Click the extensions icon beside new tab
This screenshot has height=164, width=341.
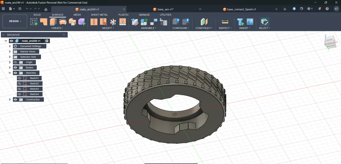tap(294, 9)
